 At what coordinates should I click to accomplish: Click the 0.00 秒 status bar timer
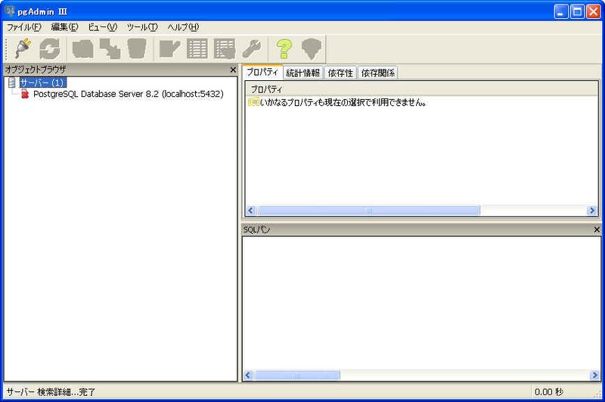point(549,392)
